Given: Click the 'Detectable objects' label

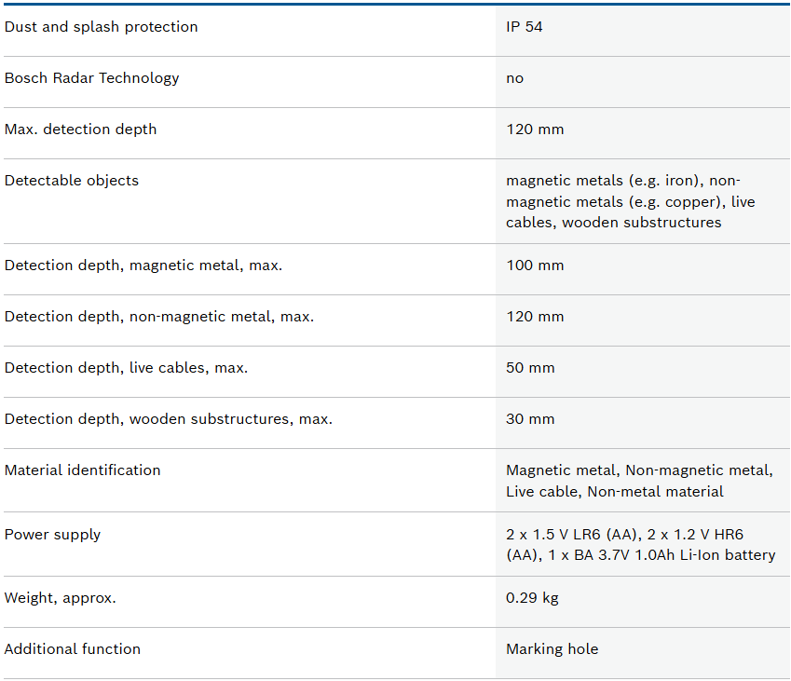Looking at the screenshot, I should pyautogui.click(x=72, y=181).
